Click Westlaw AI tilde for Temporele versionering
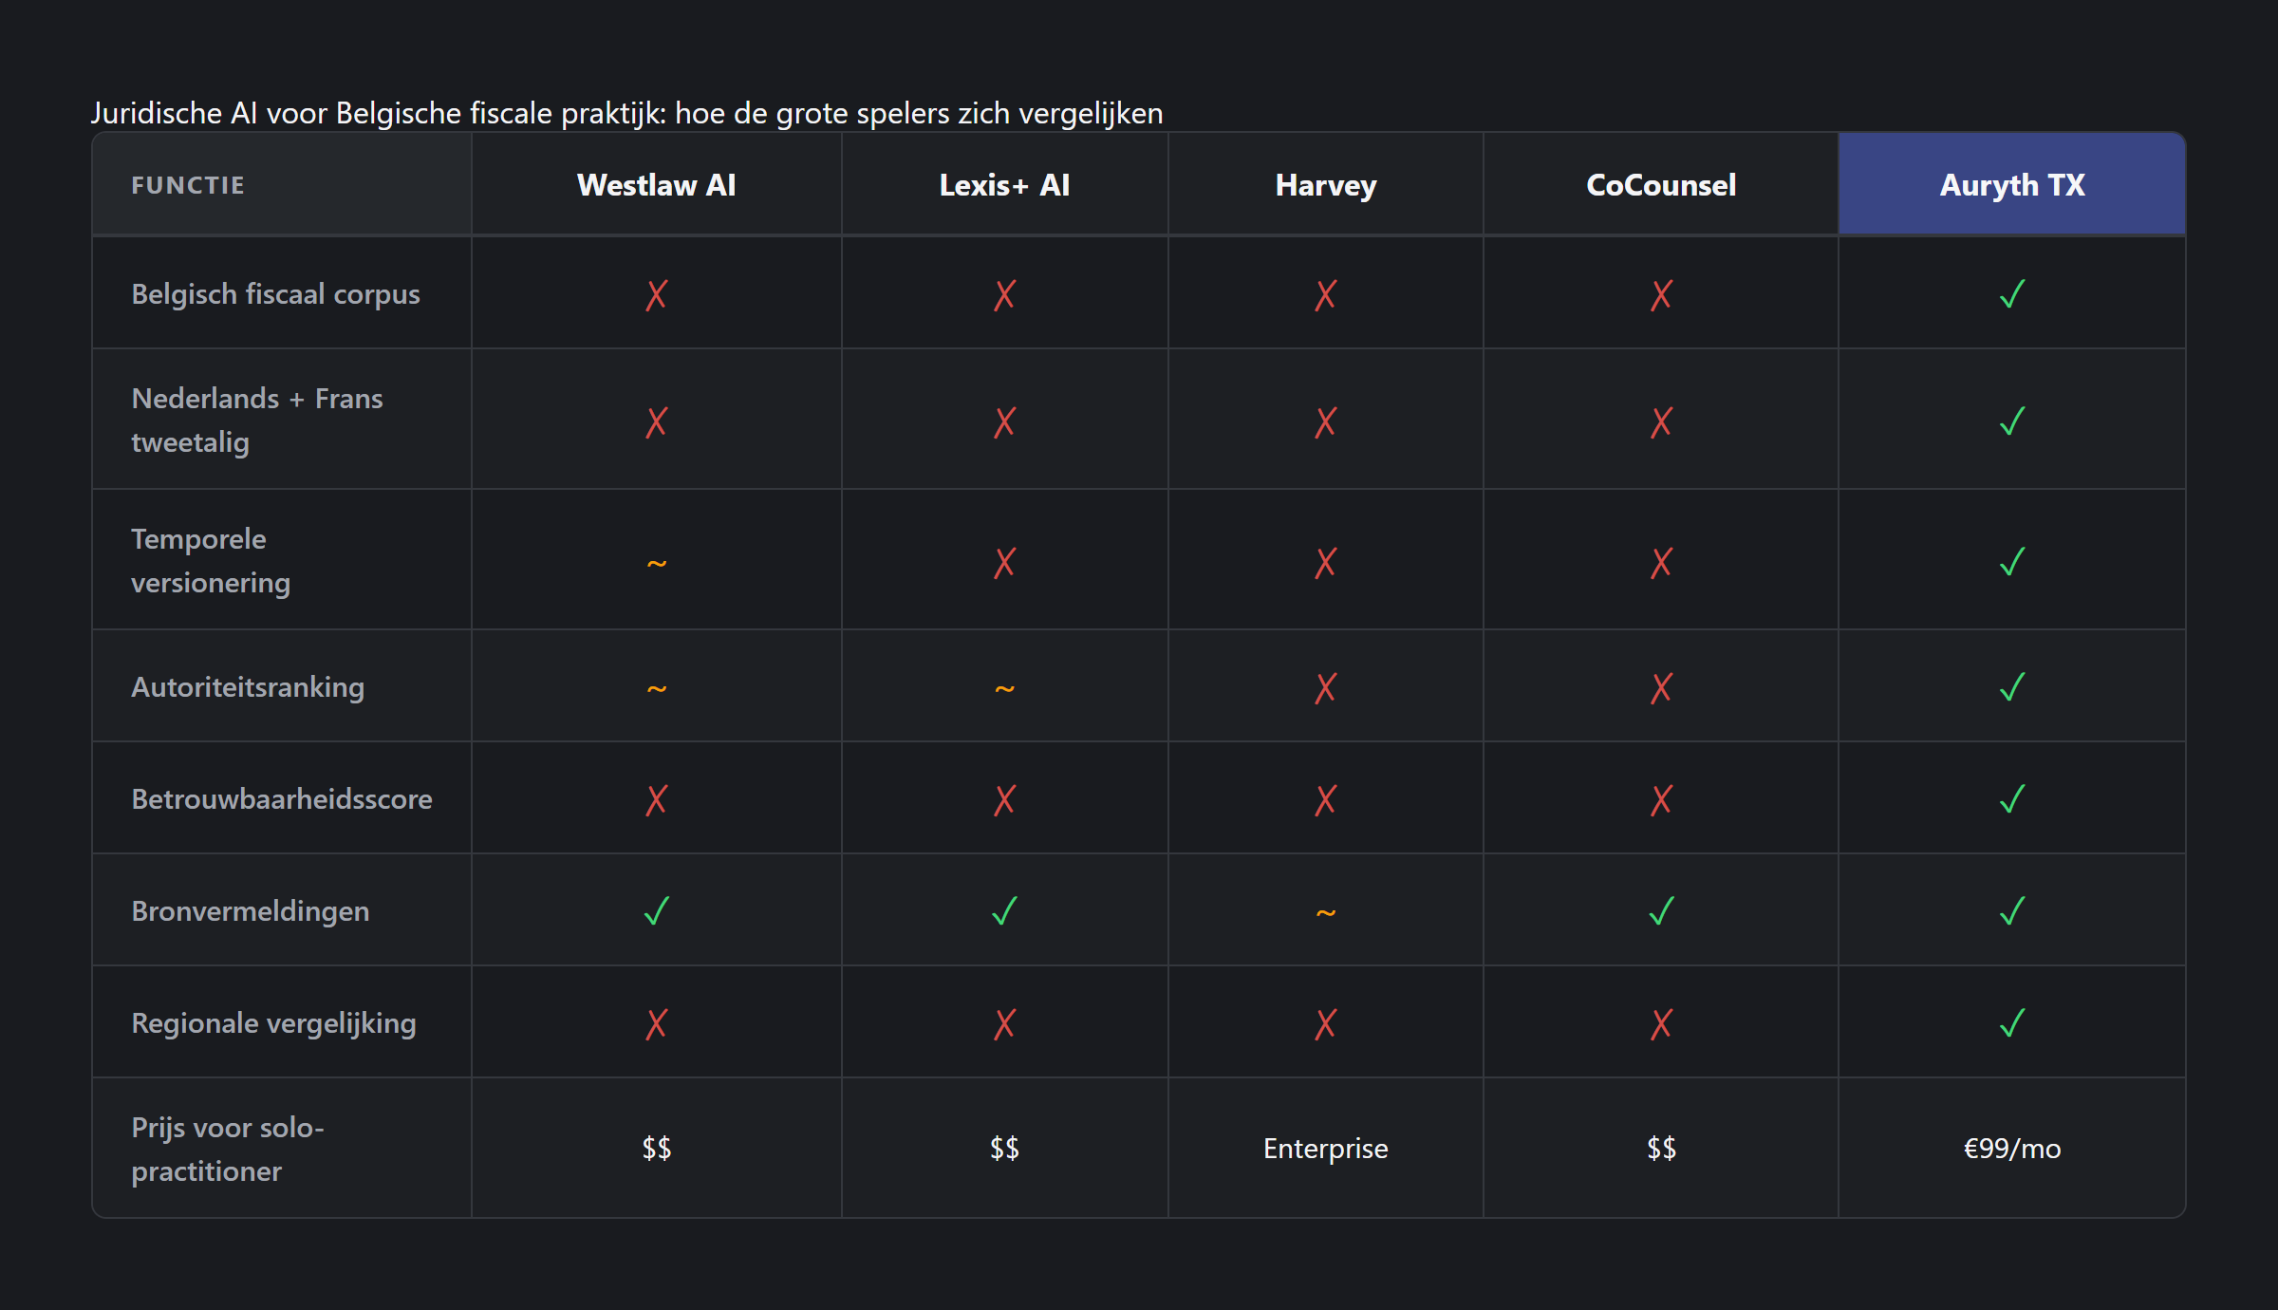The width and height of the screenshot is (2278, 1310). (656, 563)
